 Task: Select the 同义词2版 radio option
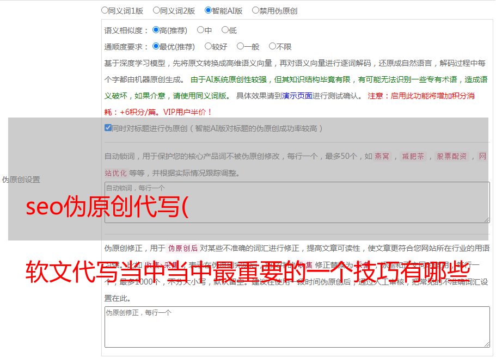(156, 10)
